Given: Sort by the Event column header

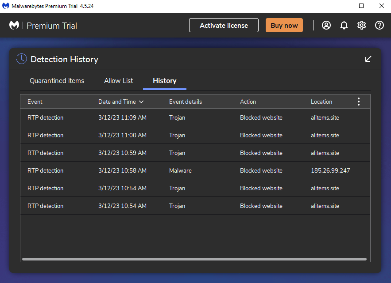Looking at the screenshot, I should [x=35, y=102].
